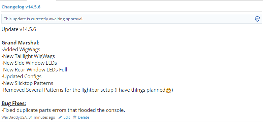Click the pencil icon next to Edit
This screenshot has height=123, width=263.
(60, 118)
